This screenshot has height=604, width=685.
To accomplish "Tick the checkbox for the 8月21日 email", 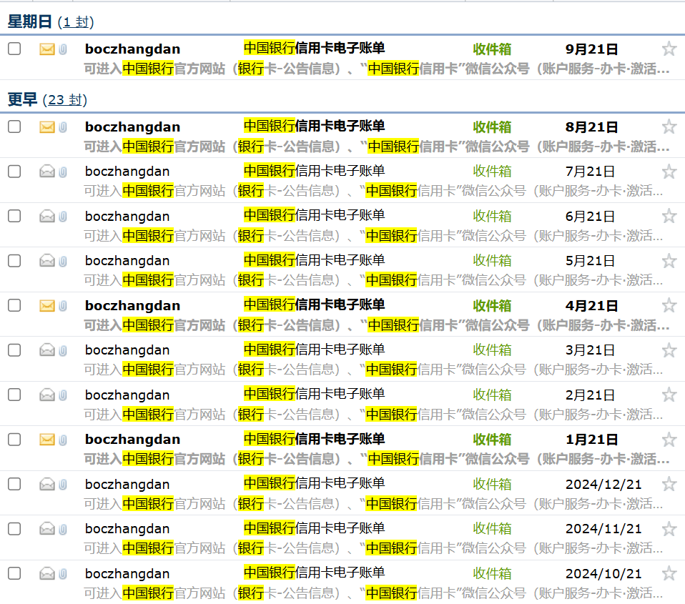I will coord(14,127).
